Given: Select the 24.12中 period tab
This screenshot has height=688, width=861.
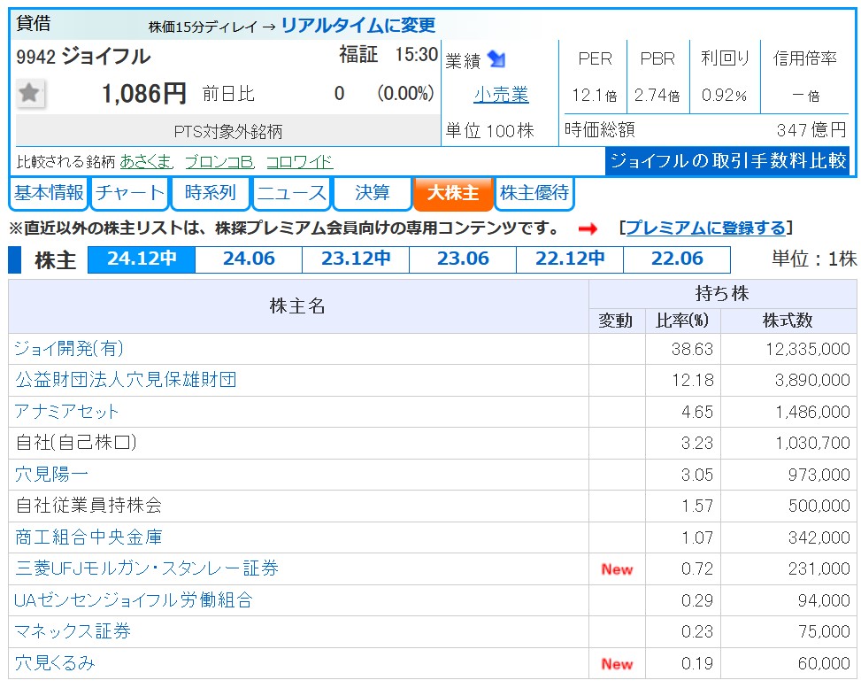Looking at the screenshot, I should [x=142, y=259].
